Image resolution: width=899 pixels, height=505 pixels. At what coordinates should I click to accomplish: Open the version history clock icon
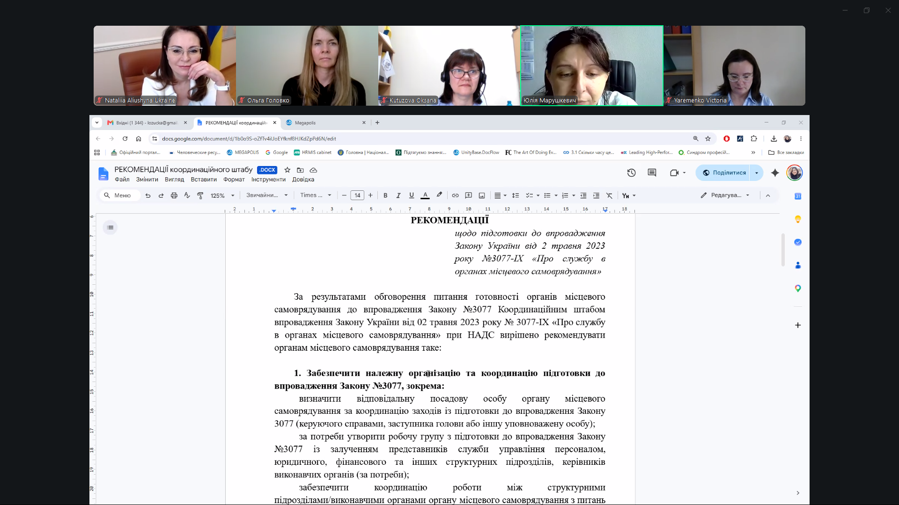pyautogui.click(x=631, y=173)
